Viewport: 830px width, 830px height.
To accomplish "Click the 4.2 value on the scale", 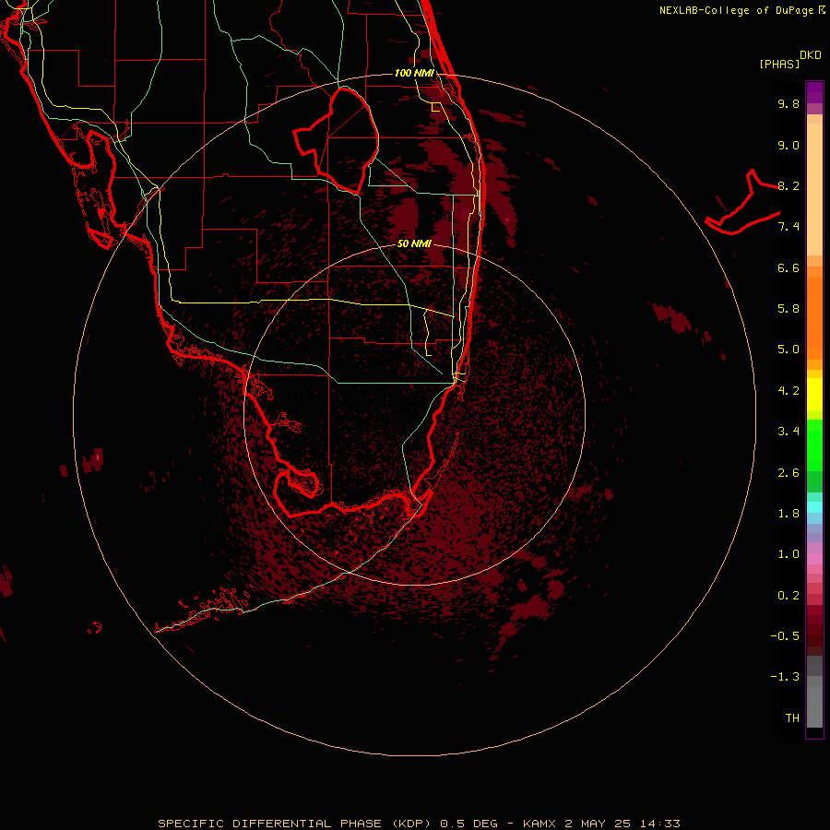I will pos(788,391).
